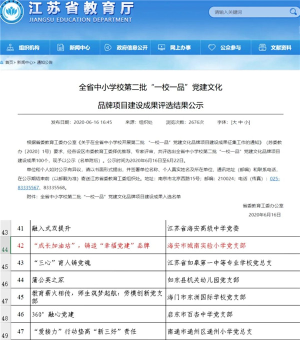Open 通知公告 breadcrumb link

coord(44,63)
